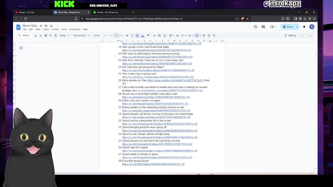Open the text color picker
This screenshot has width=333, height=187.
click(143, 36)
